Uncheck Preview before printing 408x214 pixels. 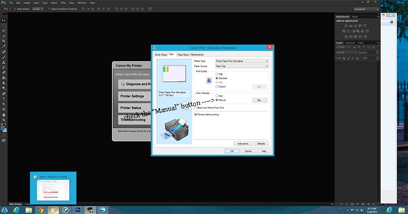coord(196,114)
